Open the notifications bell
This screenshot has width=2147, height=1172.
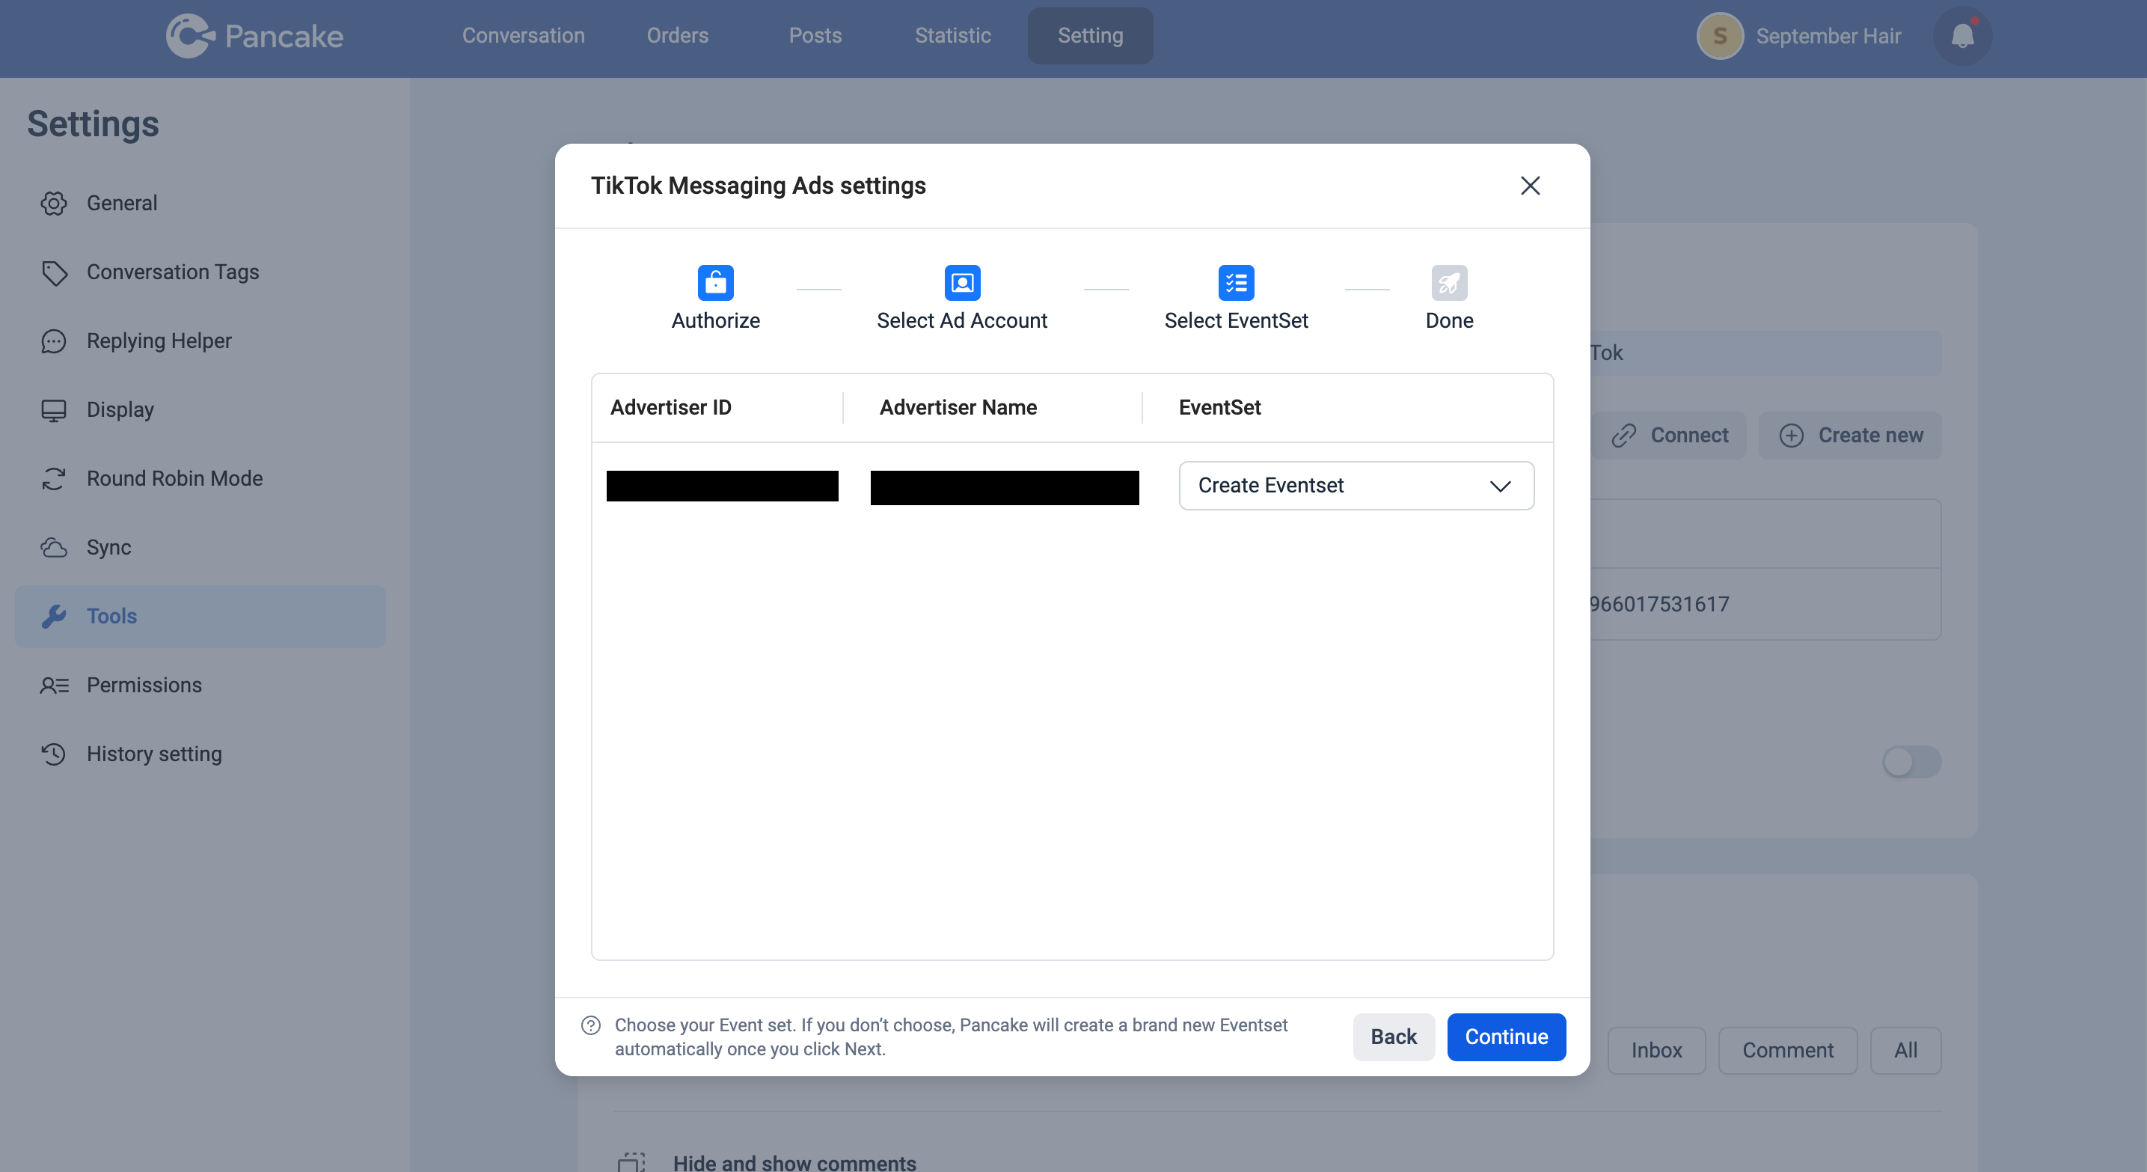tap(1962, 36)
